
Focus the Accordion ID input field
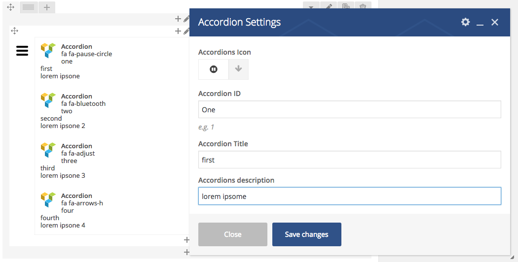pyautogui.click(x=349, y=110)
